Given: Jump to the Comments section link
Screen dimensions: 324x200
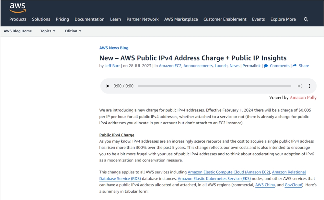Looking at the screenshot, I should [x=280, y=66].
